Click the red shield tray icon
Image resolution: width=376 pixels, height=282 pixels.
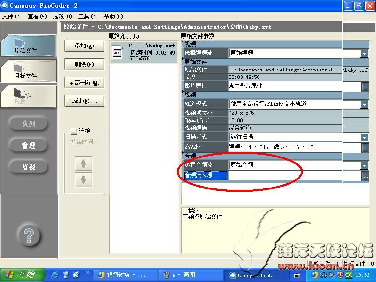click(x=340, y=275)
